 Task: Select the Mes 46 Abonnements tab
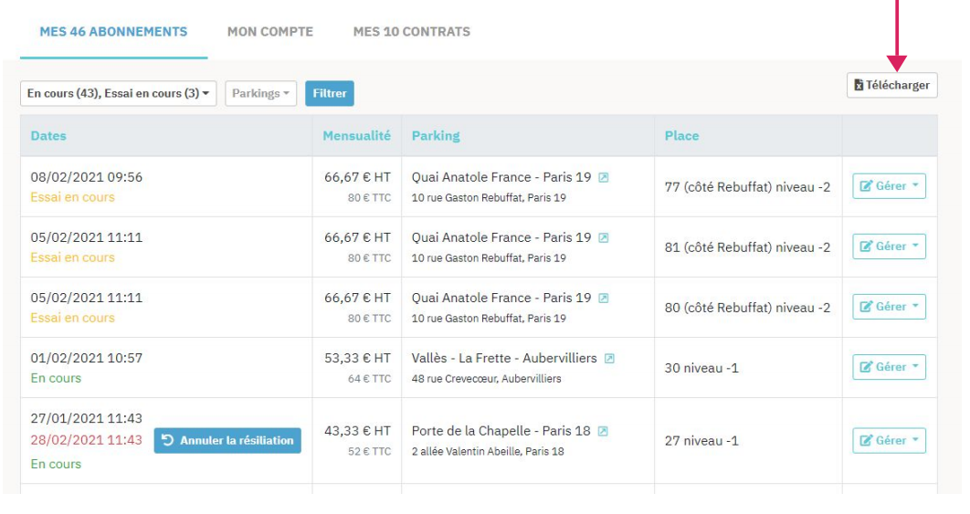[x=114, y=32]
